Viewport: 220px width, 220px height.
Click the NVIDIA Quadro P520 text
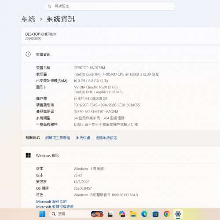[x=95, y=87]
